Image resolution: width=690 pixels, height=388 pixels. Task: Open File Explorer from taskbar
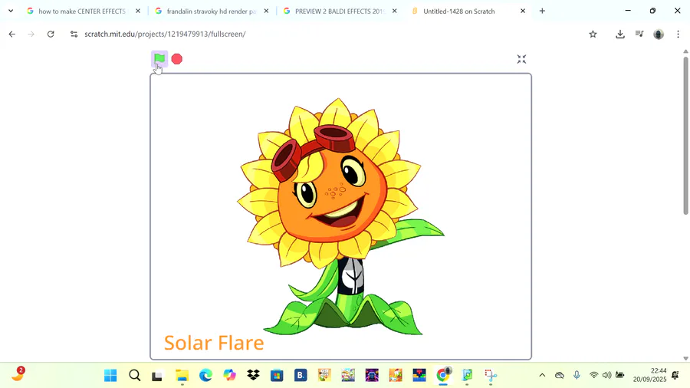click(182, 375)
